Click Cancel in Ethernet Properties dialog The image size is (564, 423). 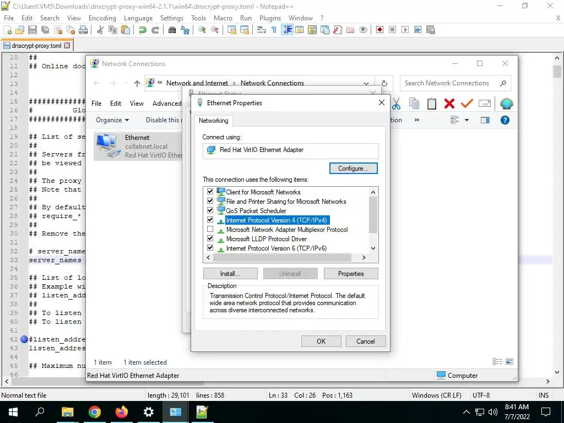coord(366,341)
